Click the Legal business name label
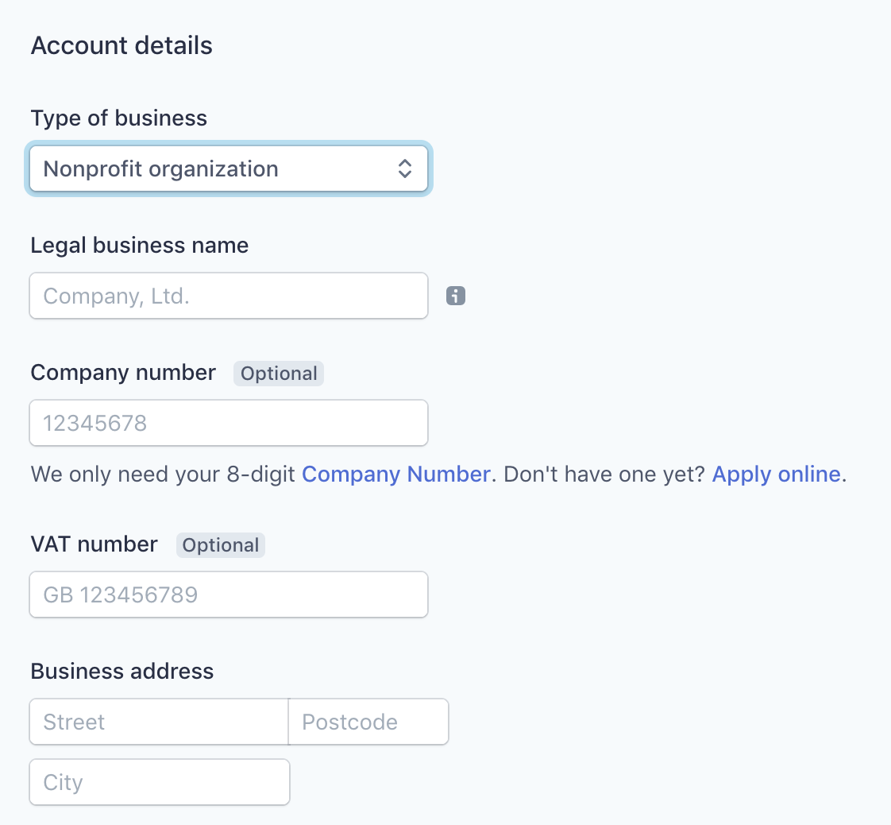The width and height of the screenshot is (891, 825). coord(140,246)
